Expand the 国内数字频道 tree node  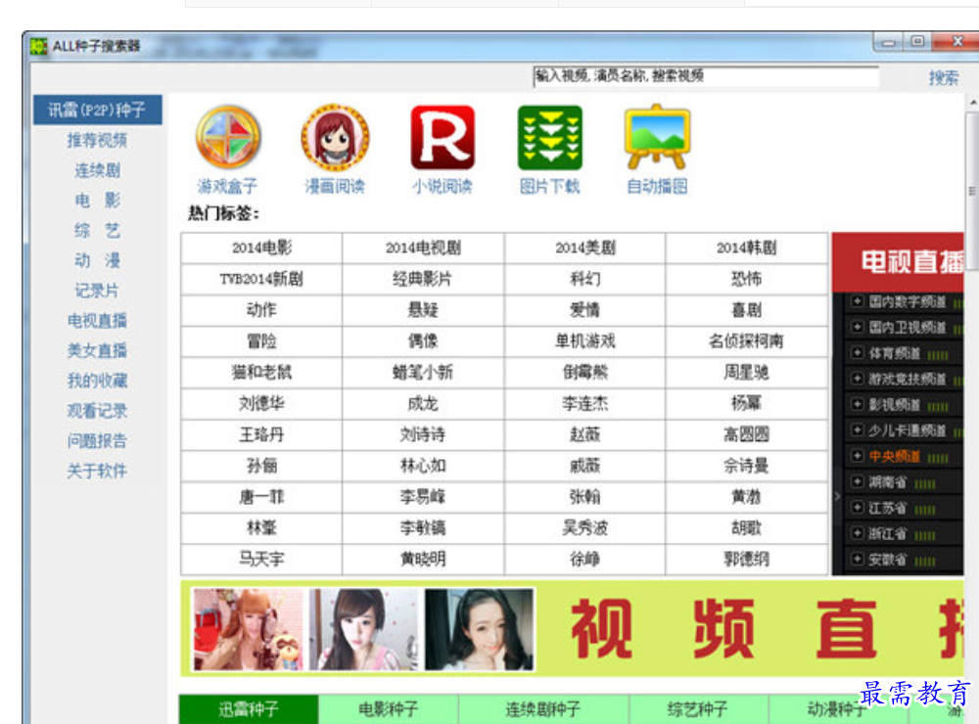coord(858,301)
